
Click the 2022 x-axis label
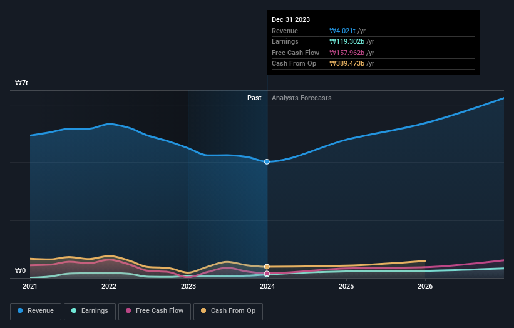(109, 287)
